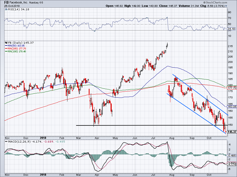Click the RSI(14) 34.18 legend label
Viewport: 237px width, 177px height.
coord(19,9)
